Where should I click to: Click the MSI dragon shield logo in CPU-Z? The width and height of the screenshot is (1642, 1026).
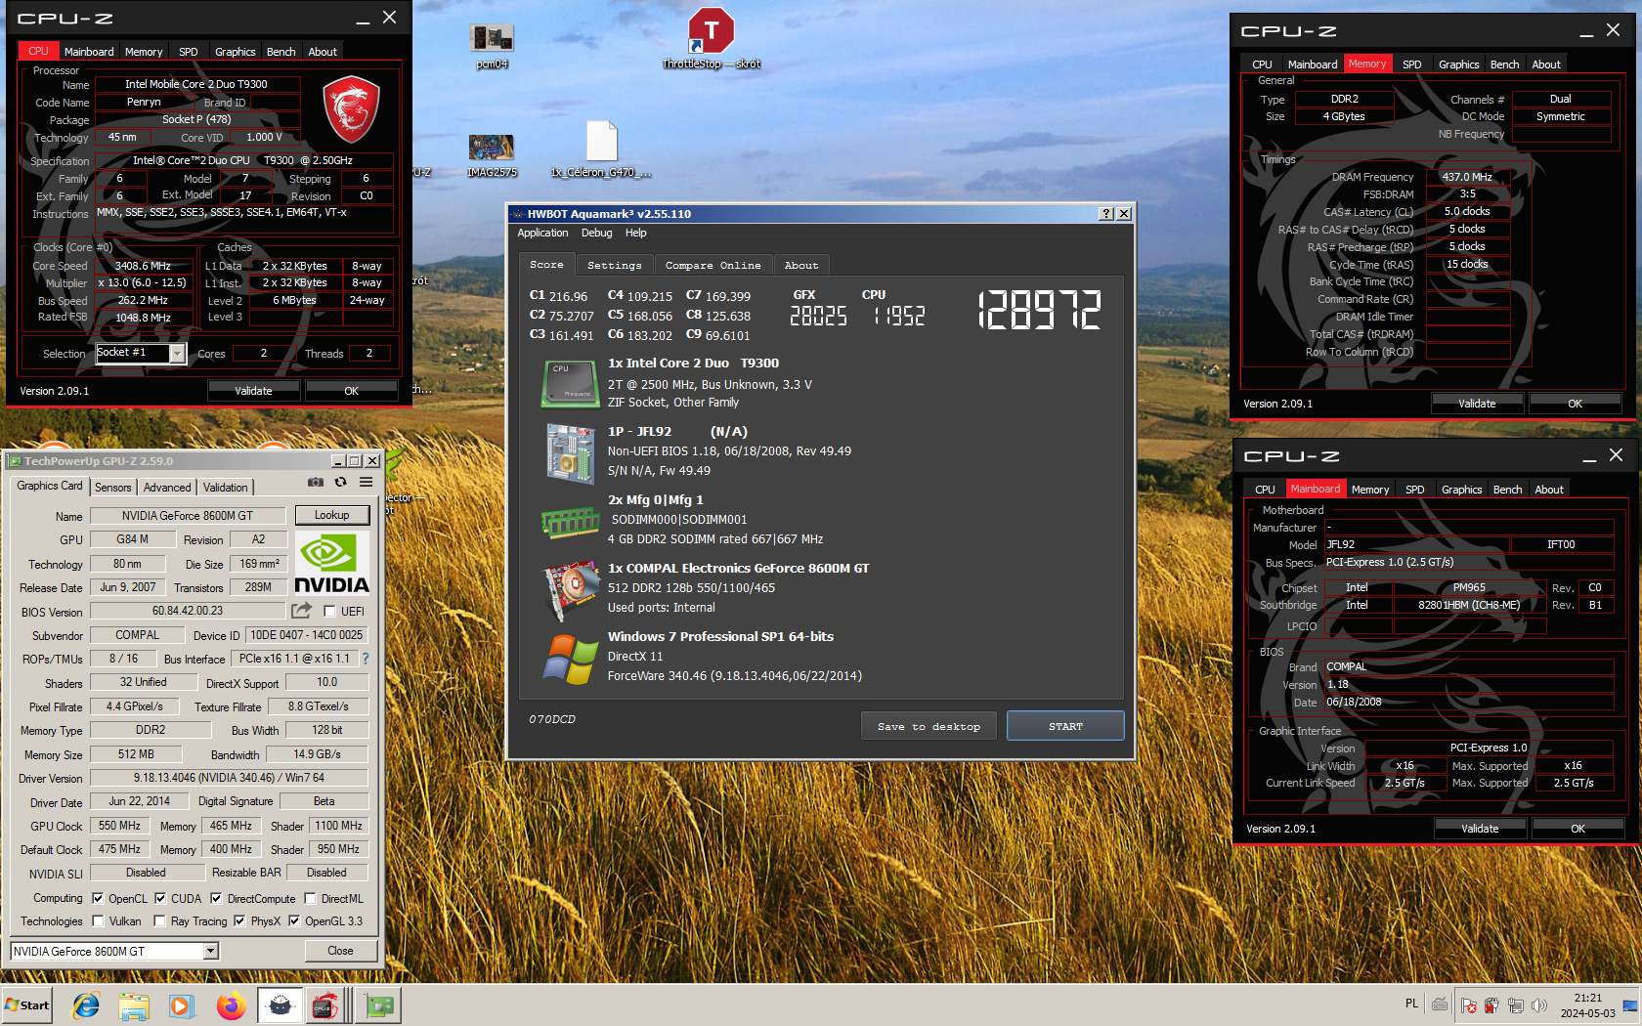[351, 108]
